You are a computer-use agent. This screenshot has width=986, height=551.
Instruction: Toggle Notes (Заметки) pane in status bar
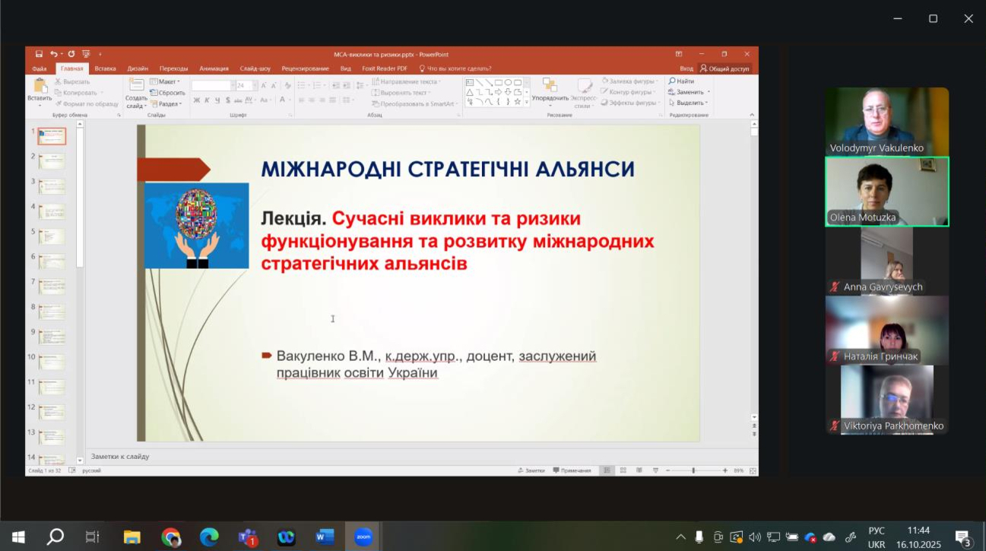tap(531, 470)
